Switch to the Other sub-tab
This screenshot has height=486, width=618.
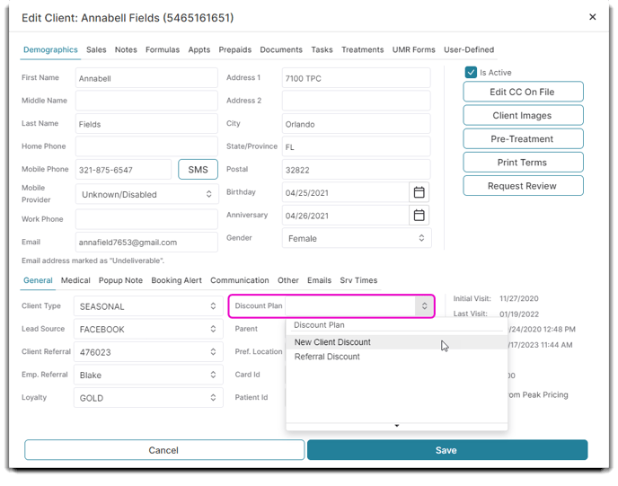pos(288,280)
